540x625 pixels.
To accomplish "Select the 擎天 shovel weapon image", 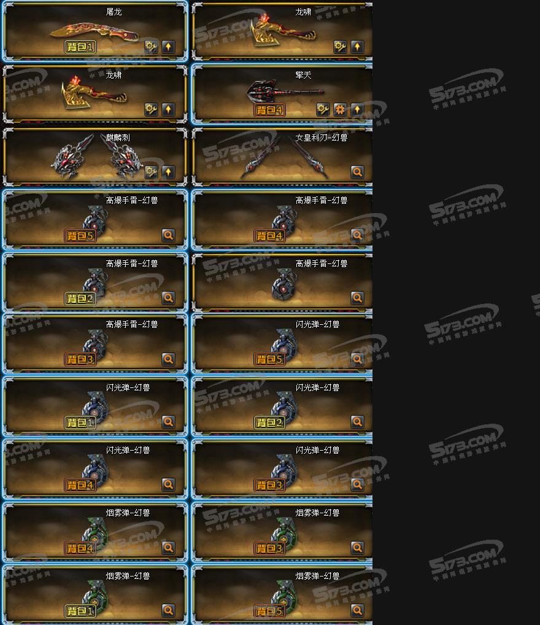I will coord(285,91).
